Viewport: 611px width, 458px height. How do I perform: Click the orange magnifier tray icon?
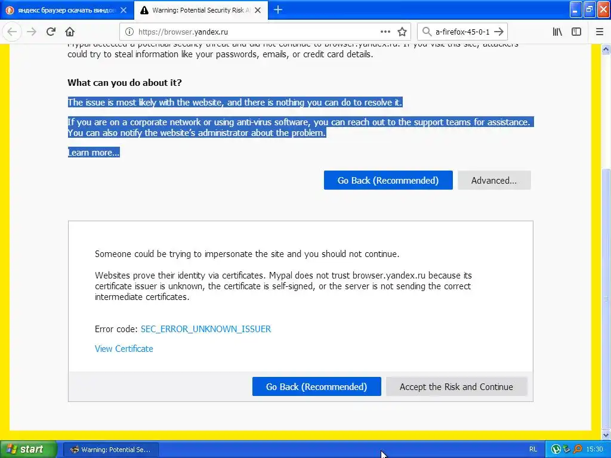[x=578, y=450]
